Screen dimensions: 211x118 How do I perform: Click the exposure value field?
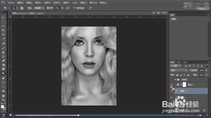click(58, 8)
